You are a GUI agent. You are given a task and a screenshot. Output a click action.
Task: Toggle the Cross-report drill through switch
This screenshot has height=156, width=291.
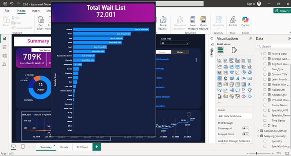(x=246, y=128)
